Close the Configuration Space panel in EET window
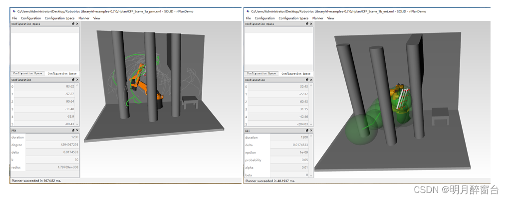This screenshot has width=506, height=199. pyautogui.click(x=311, y=24)
